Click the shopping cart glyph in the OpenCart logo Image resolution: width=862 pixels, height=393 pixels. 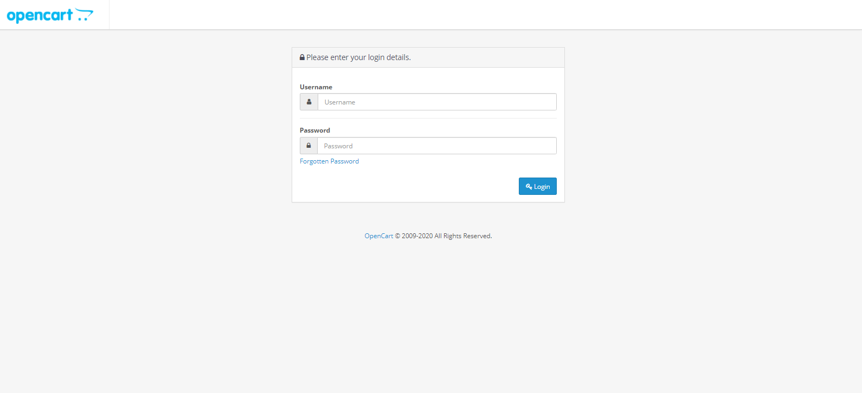83,15
